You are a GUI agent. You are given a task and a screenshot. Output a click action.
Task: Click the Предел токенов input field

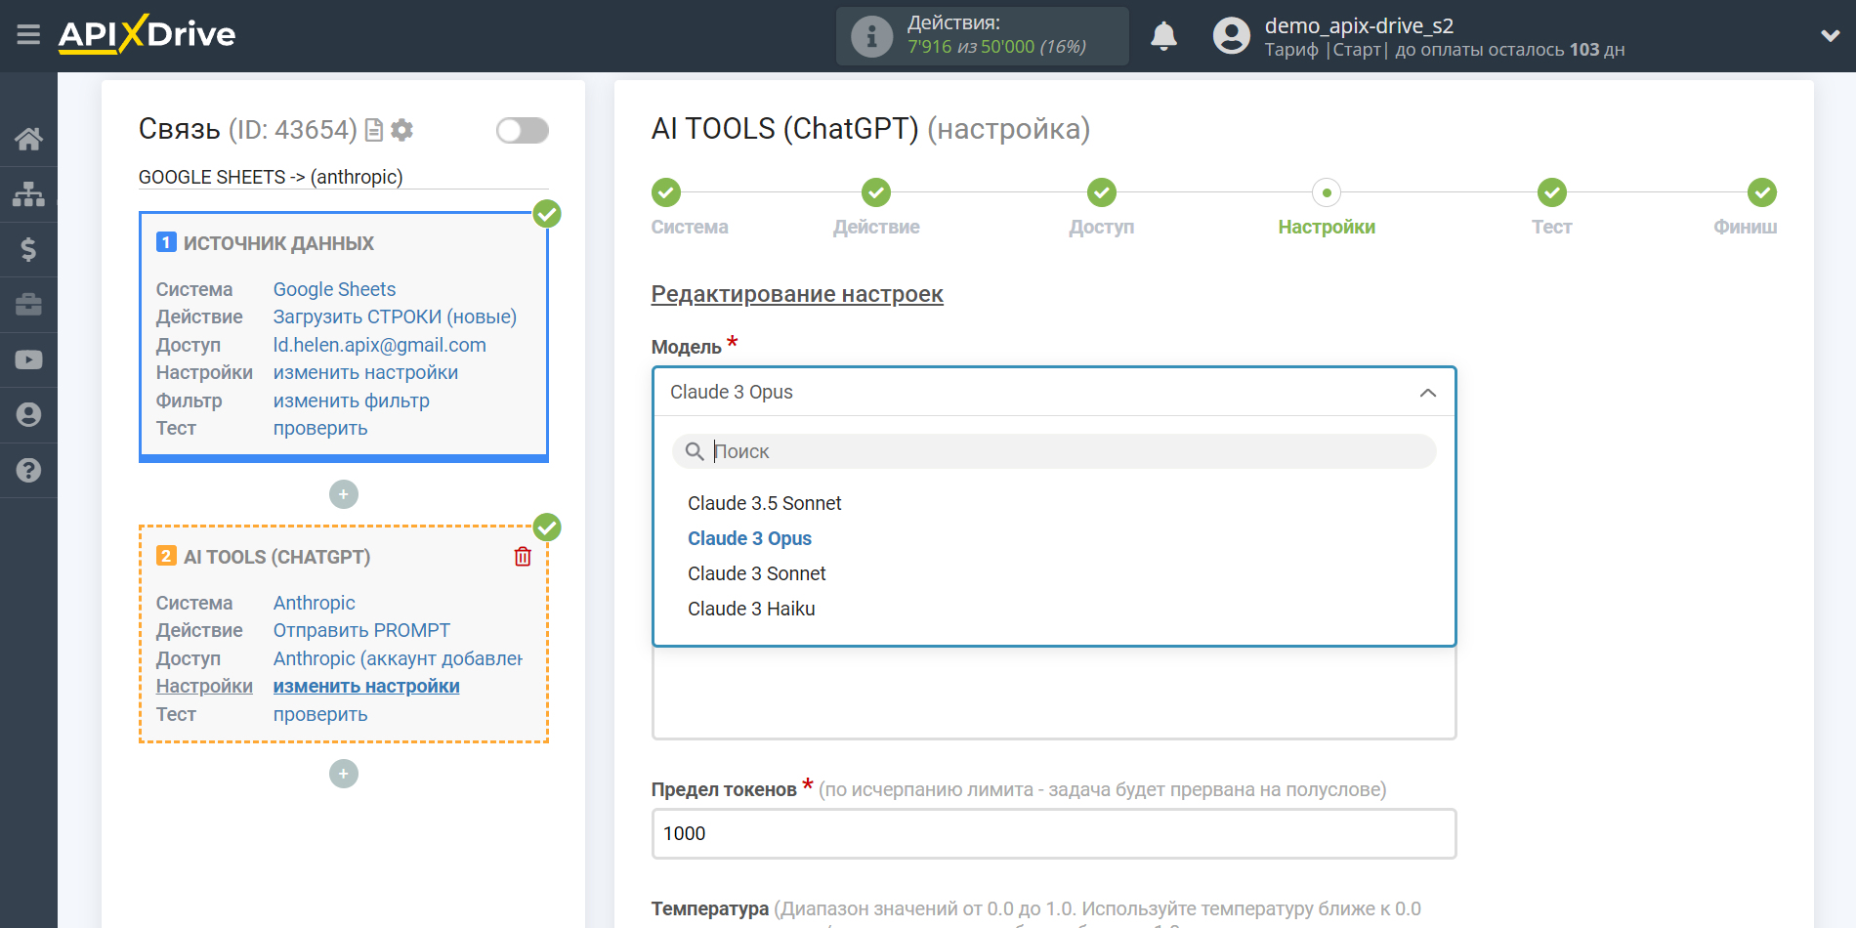pyautogui.click(x=1054, y=833)
